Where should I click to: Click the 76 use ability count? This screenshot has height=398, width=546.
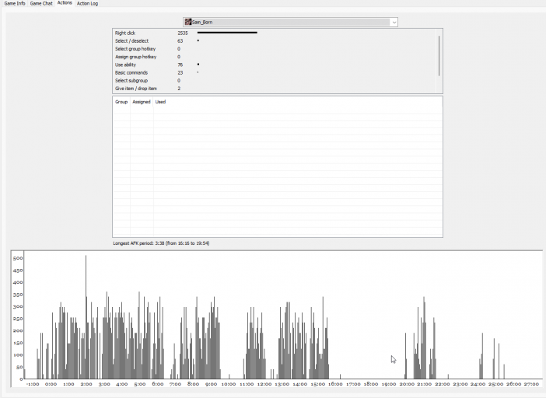(180, 65)
